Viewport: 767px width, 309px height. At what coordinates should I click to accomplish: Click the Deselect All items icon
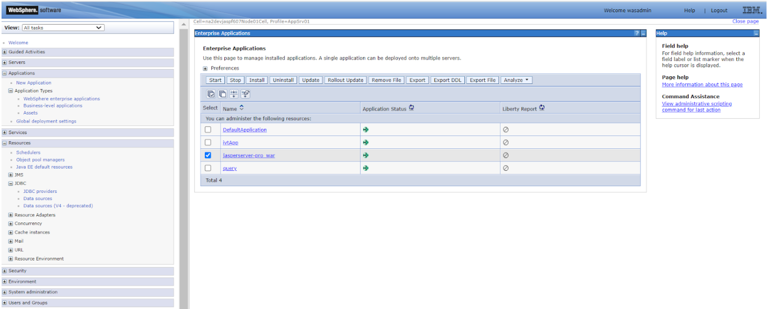[222, 94]
